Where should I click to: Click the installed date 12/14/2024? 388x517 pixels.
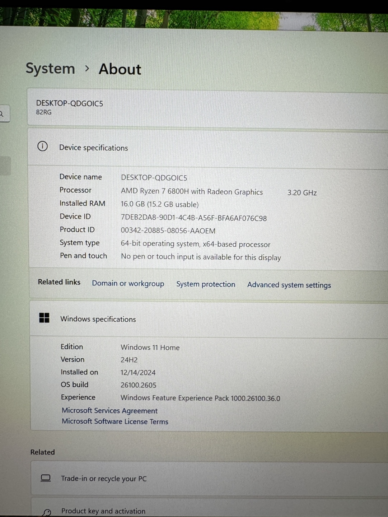138,372
